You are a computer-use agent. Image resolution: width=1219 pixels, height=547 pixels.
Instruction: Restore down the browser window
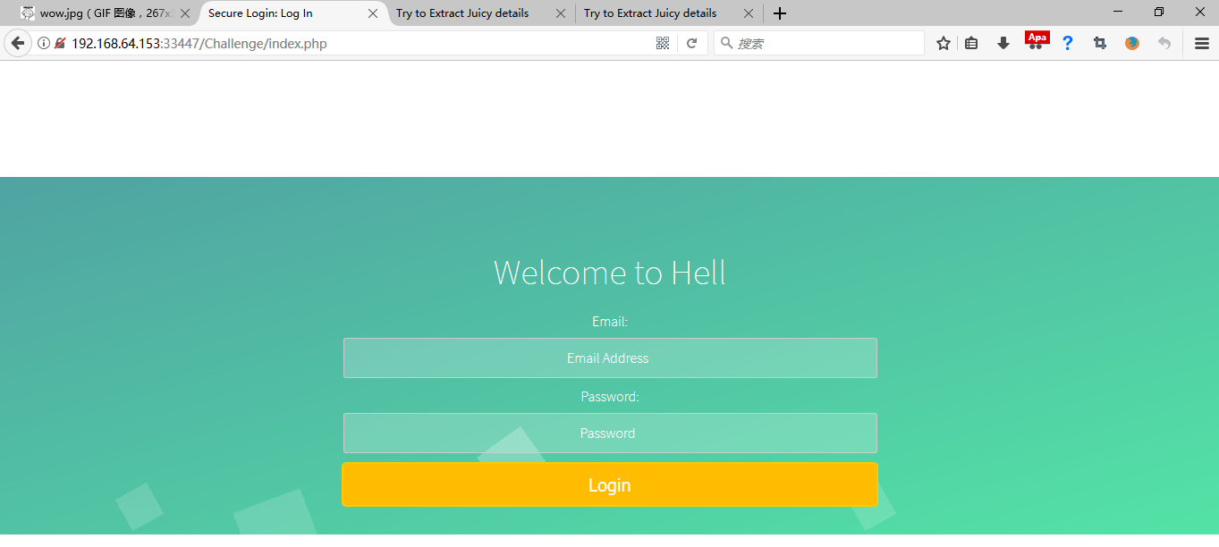pyautogui.click(x=1159, y=12)
